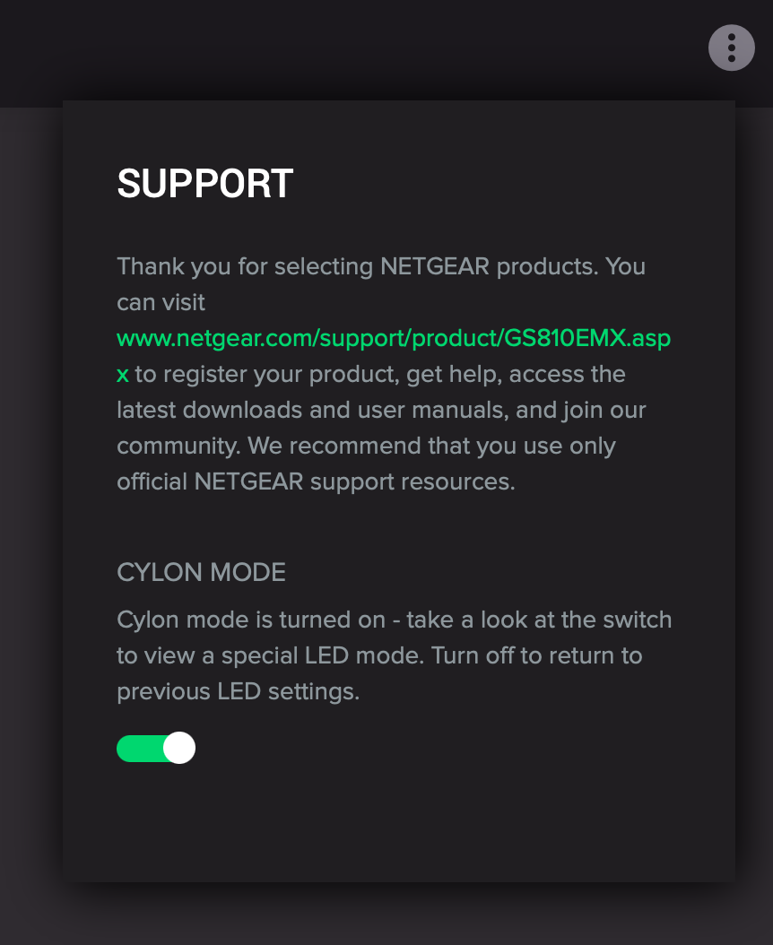Click the "to register your product" text
This screenshot has width=773, height=945.
[x=267, y=374]
